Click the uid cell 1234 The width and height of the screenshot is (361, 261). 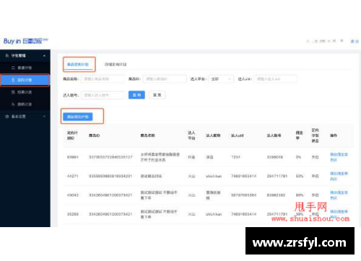(x=235, y=157)
